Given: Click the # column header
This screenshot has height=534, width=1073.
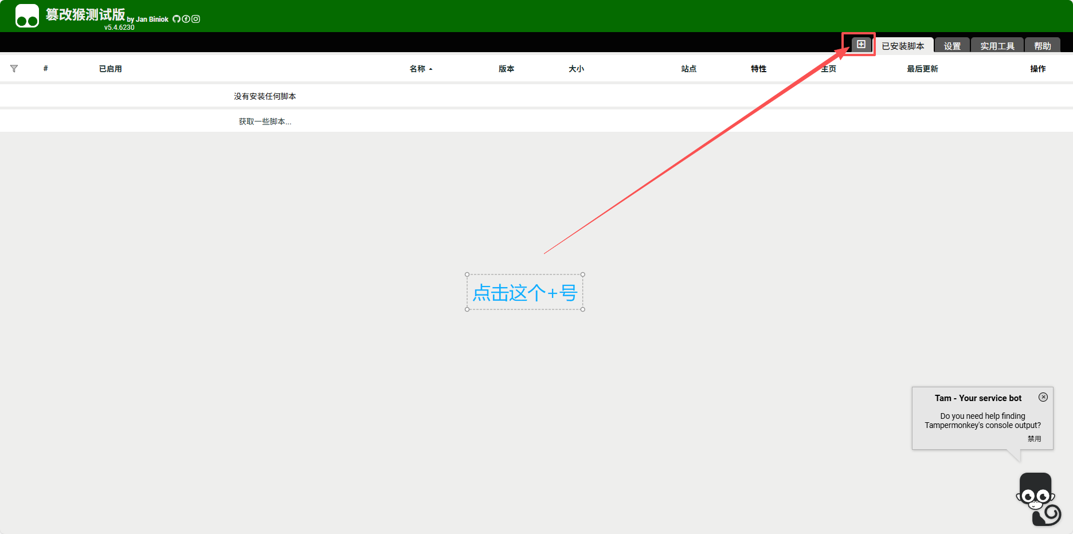Looking at the screenshot, I should pyautogui.click(x=46, y=69).
